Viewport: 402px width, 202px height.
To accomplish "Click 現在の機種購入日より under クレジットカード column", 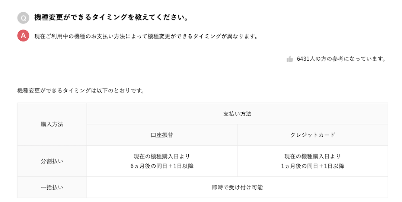I will coord(313,157).
